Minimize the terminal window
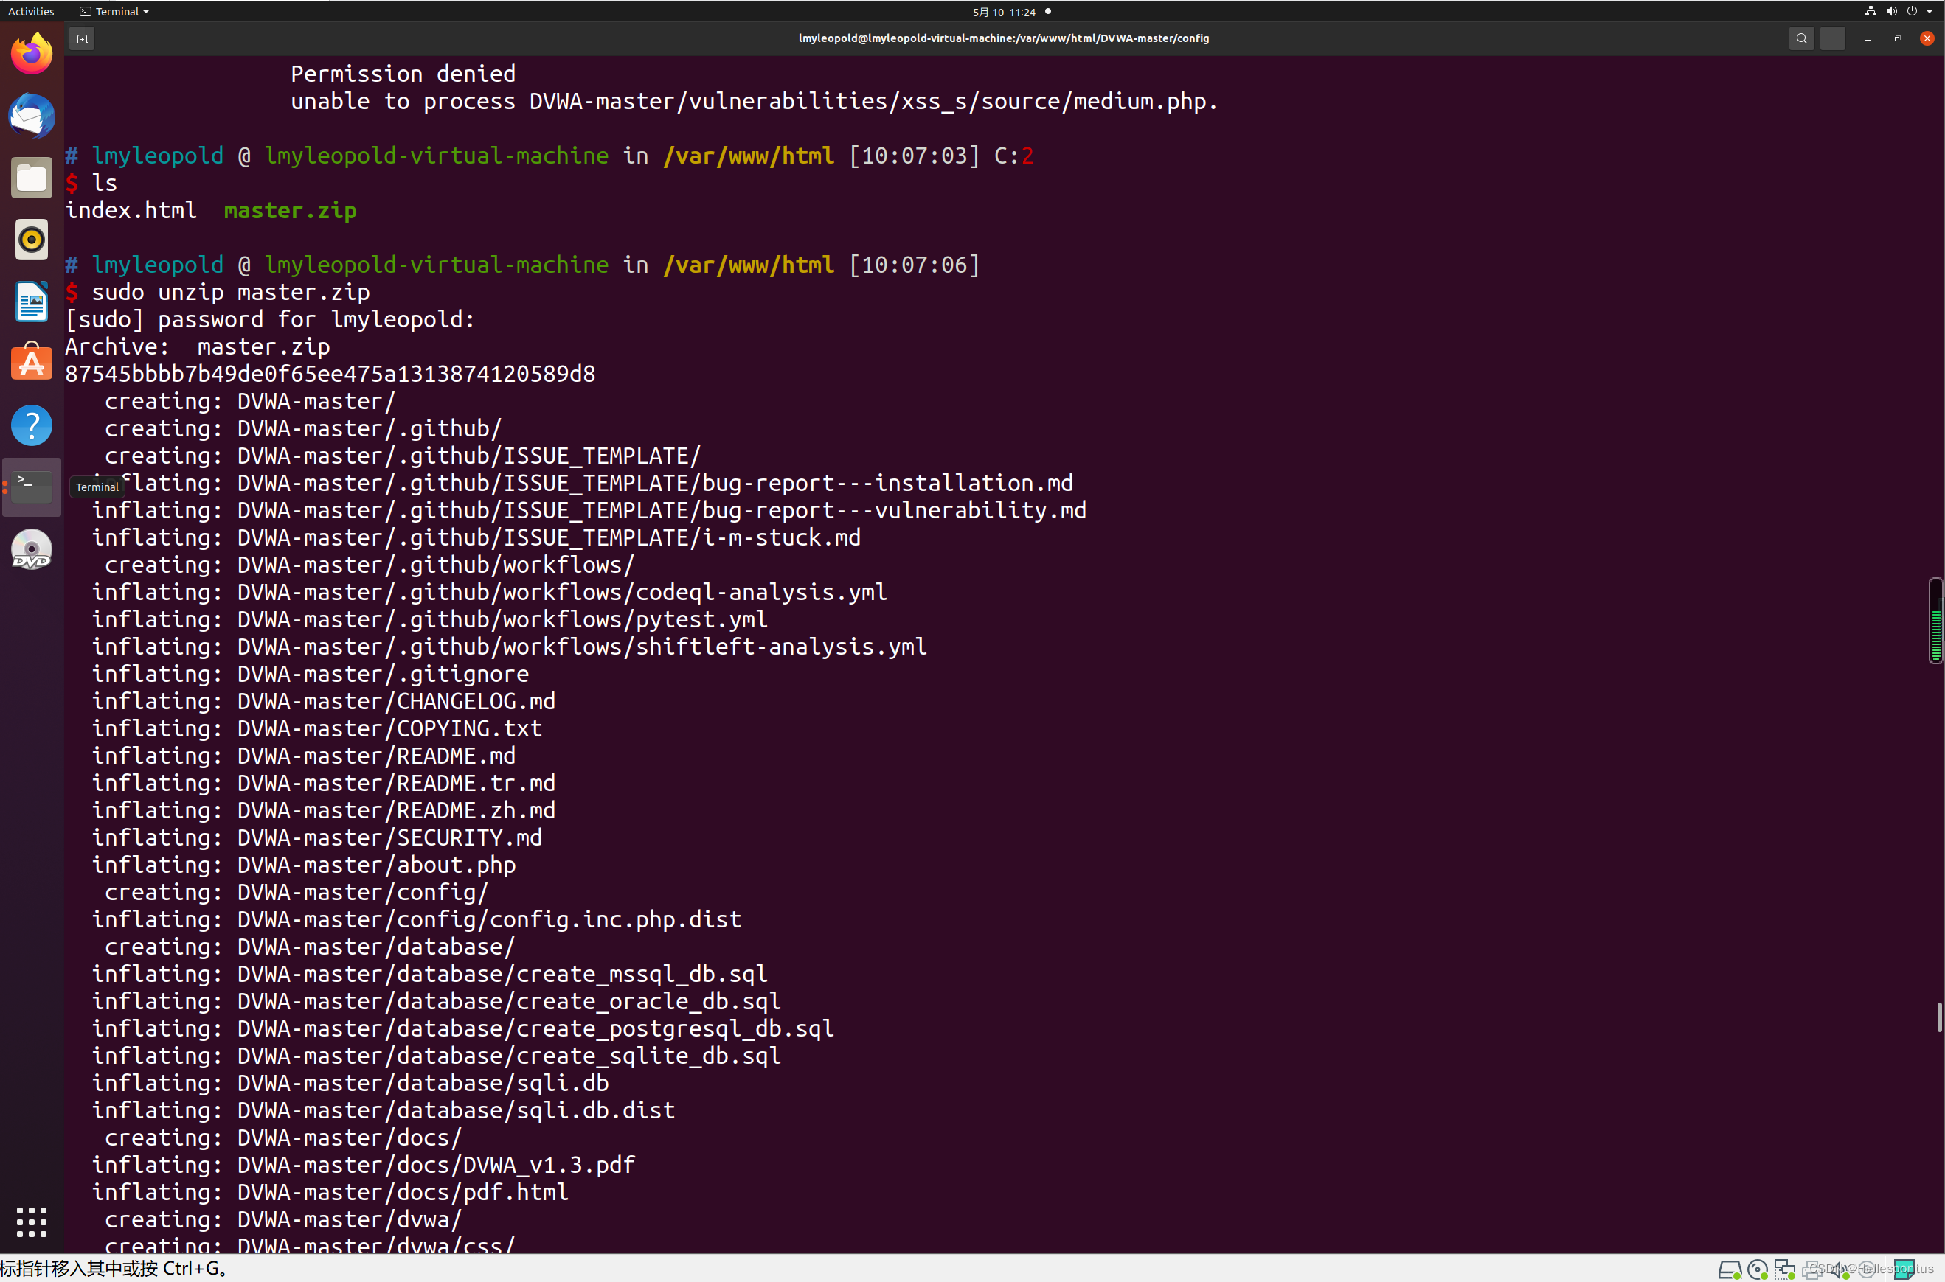The width and height of the screenshot is (1945, 1282). 1868,38
